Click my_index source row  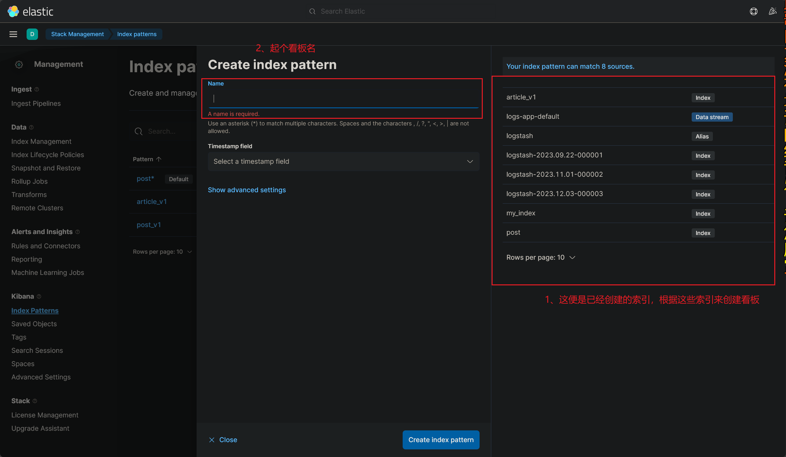638,213
